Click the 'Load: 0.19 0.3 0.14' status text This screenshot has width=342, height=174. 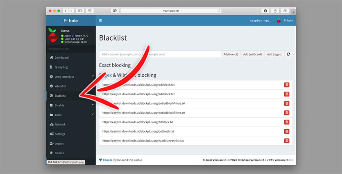[75, 39]
